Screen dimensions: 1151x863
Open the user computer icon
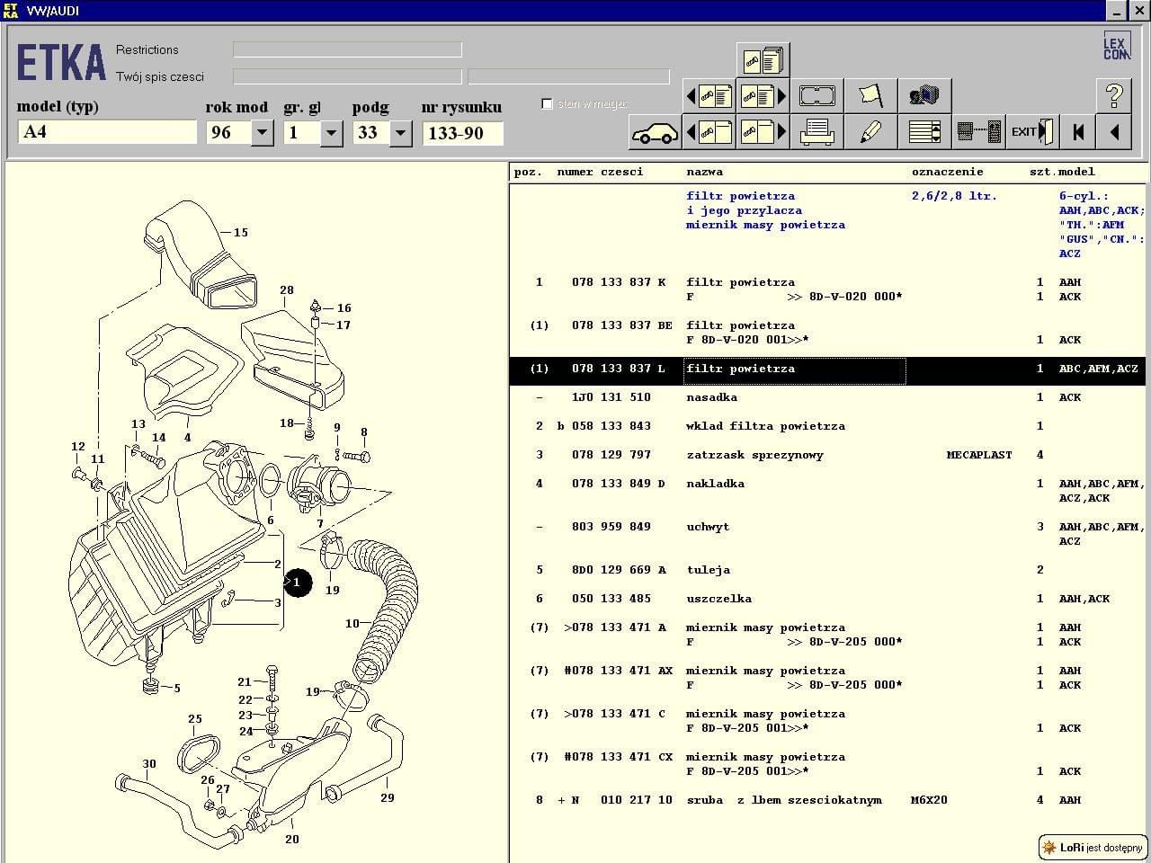tap(924, 95)
